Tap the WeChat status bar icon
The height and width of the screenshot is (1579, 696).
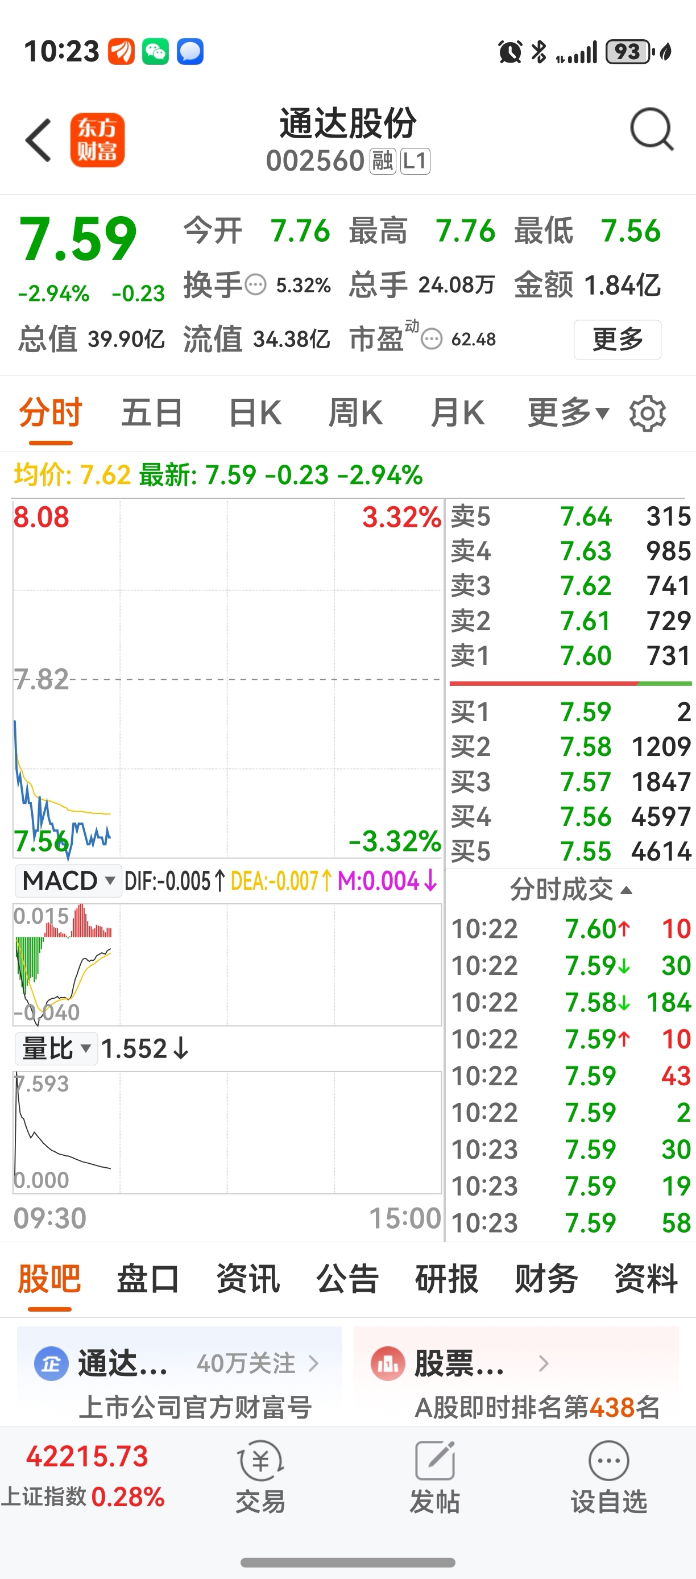click(156, 52)
